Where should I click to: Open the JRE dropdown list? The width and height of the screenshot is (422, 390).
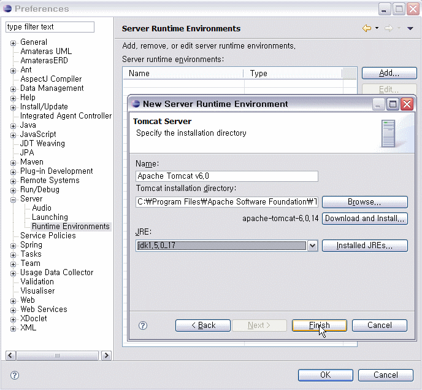[312, 246]
